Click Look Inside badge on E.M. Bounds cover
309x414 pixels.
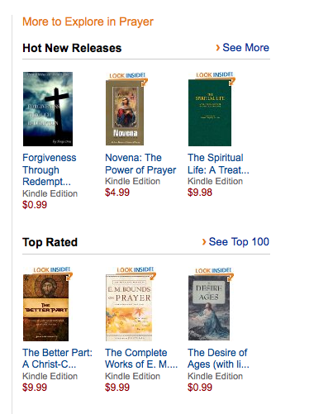click(x=135, y=269)
